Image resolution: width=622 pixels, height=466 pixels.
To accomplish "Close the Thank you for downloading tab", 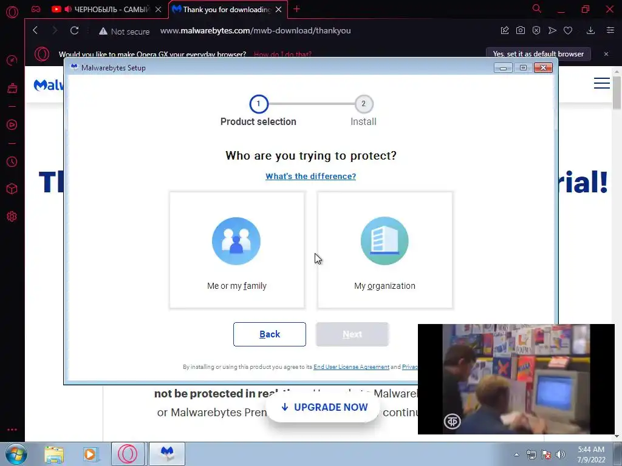I will [x=278, y=10].
